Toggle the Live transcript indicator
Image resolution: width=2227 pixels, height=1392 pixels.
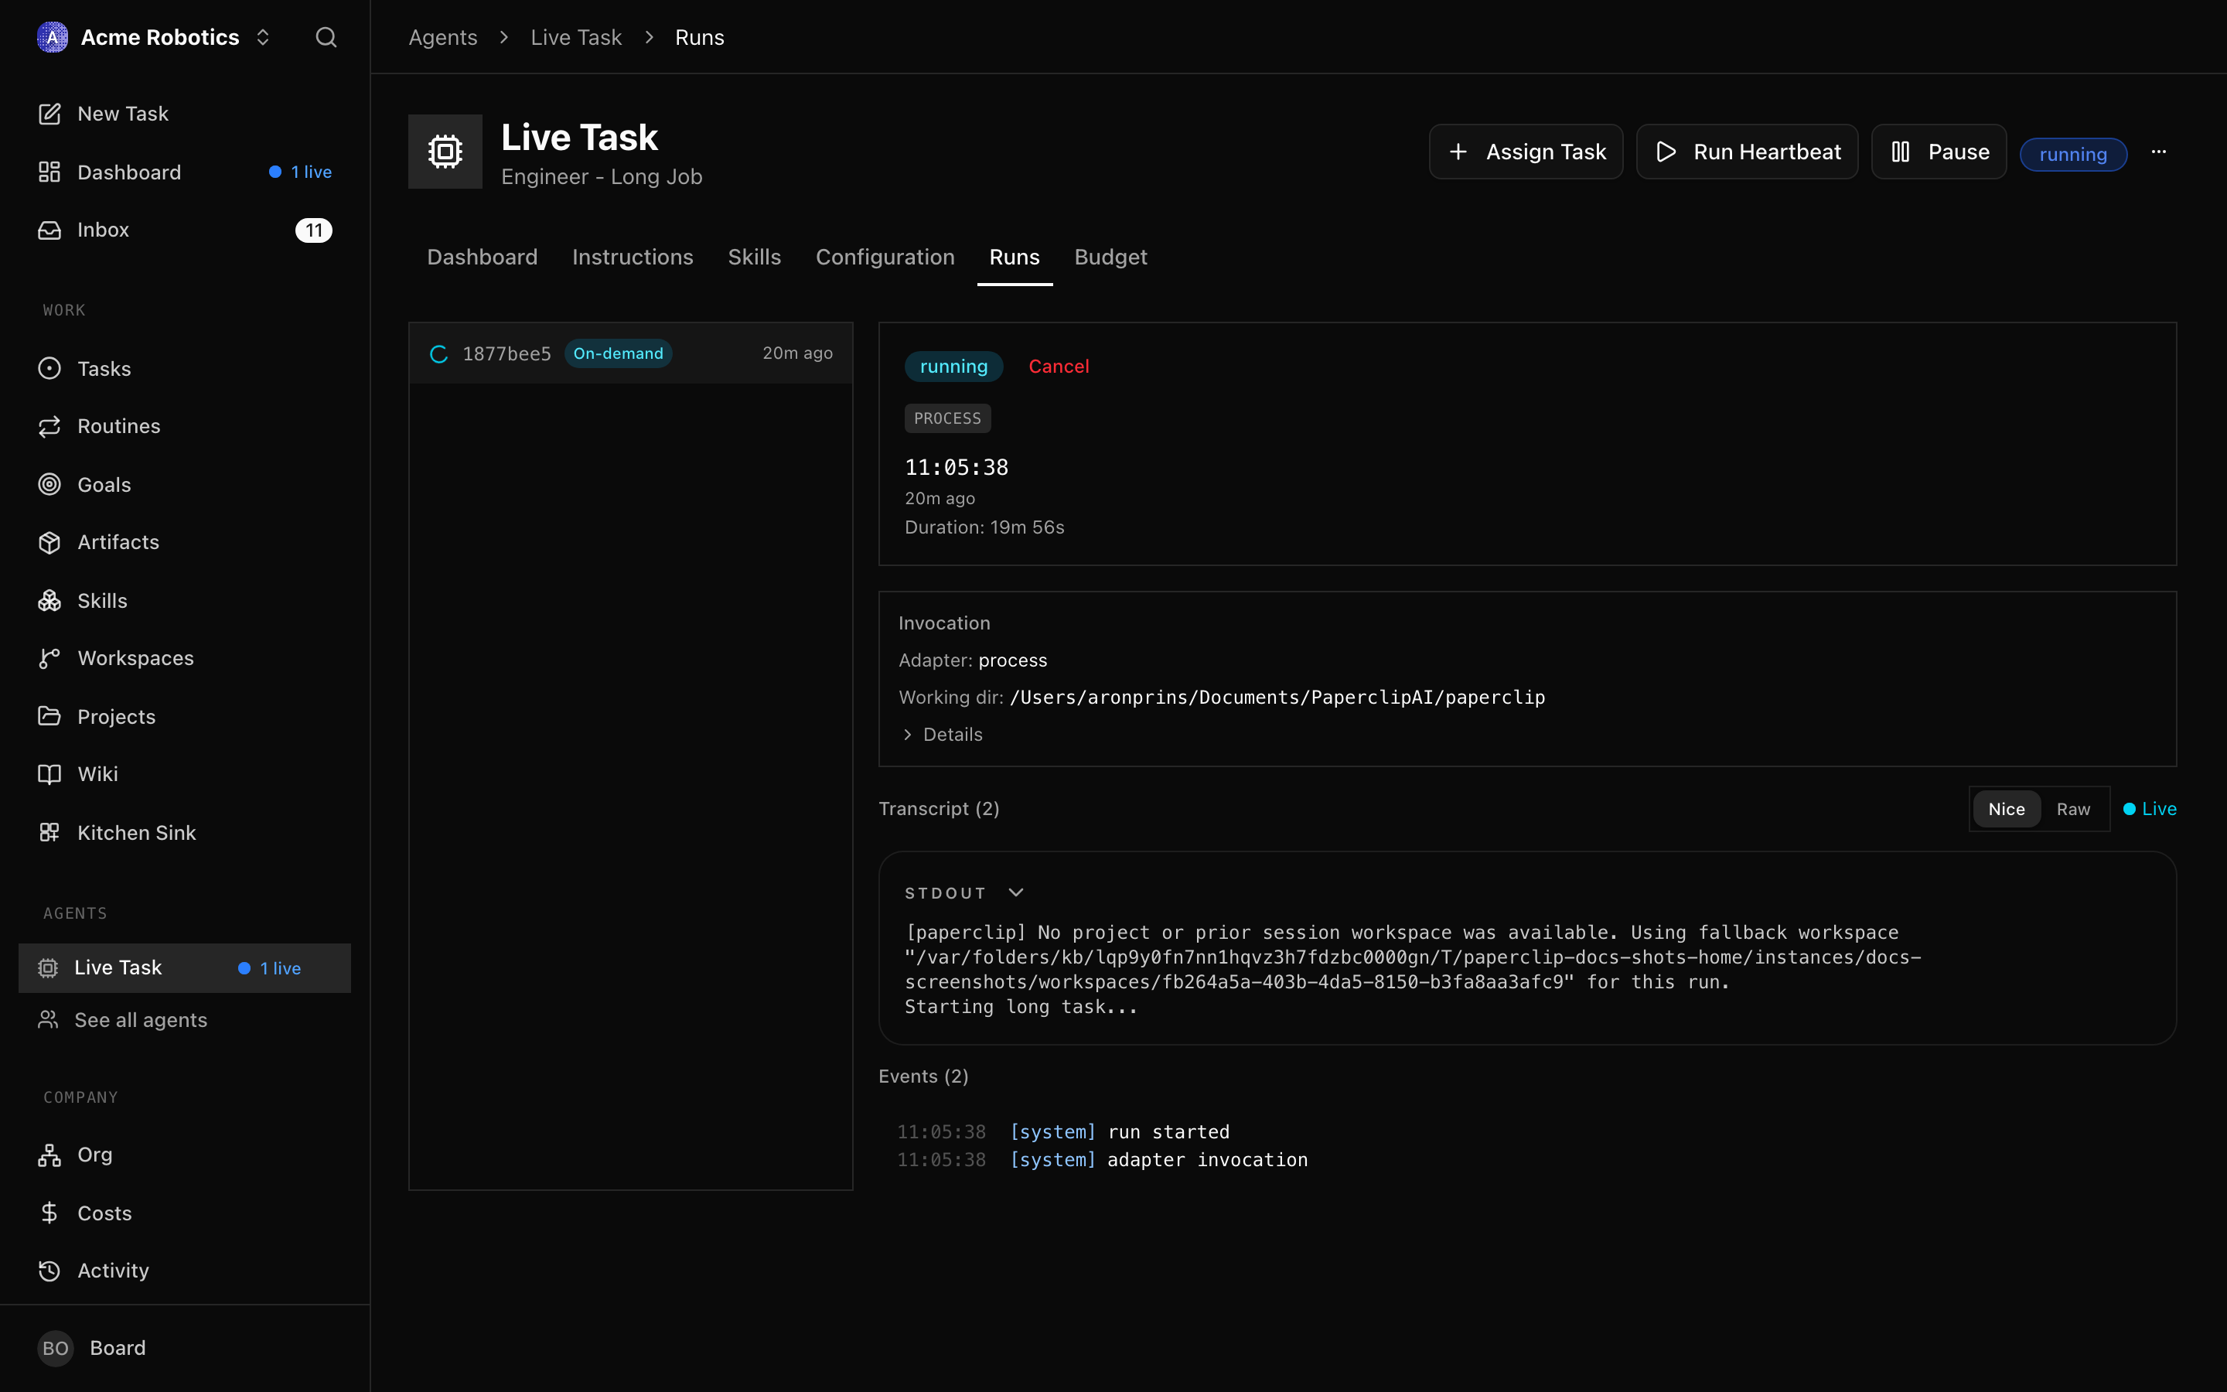pos(2150,809)
